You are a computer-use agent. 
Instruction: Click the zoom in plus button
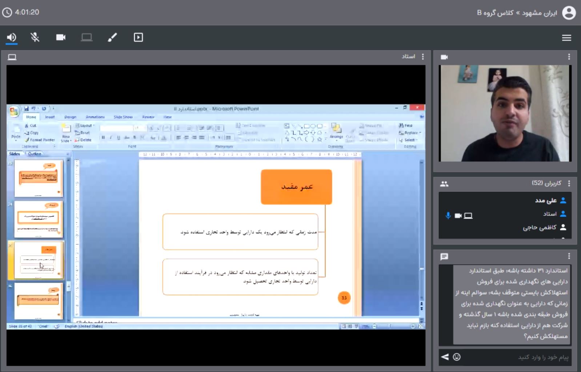pos(413,326)
